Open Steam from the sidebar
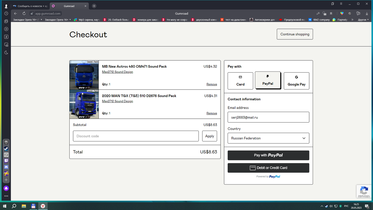 [x=6, y=148]
